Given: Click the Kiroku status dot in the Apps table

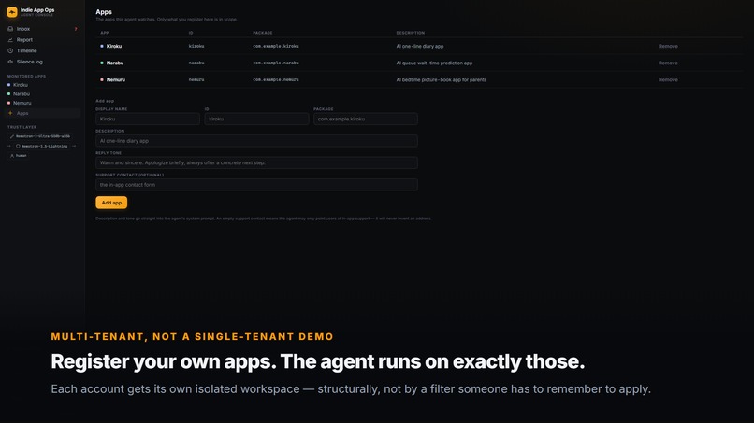Looking at the screenshot, I should pyautogui.click(x=101, y=46).
